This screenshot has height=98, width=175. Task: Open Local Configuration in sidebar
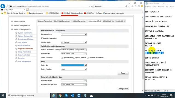(x=22, y=25)
